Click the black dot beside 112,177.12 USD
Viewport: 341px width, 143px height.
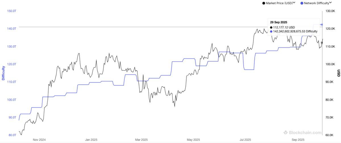(x=271, y=27)
